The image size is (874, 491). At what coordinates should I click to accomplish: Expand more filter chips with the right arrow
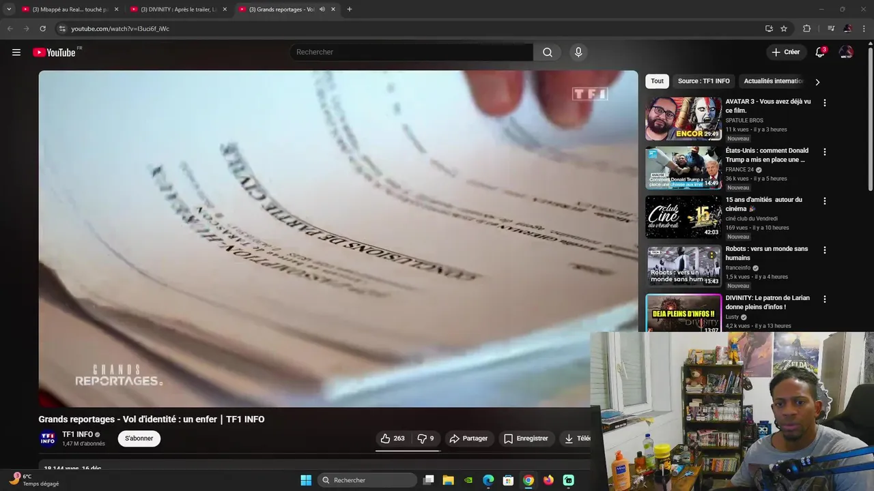pyautogui.click(x=817, y=82)
